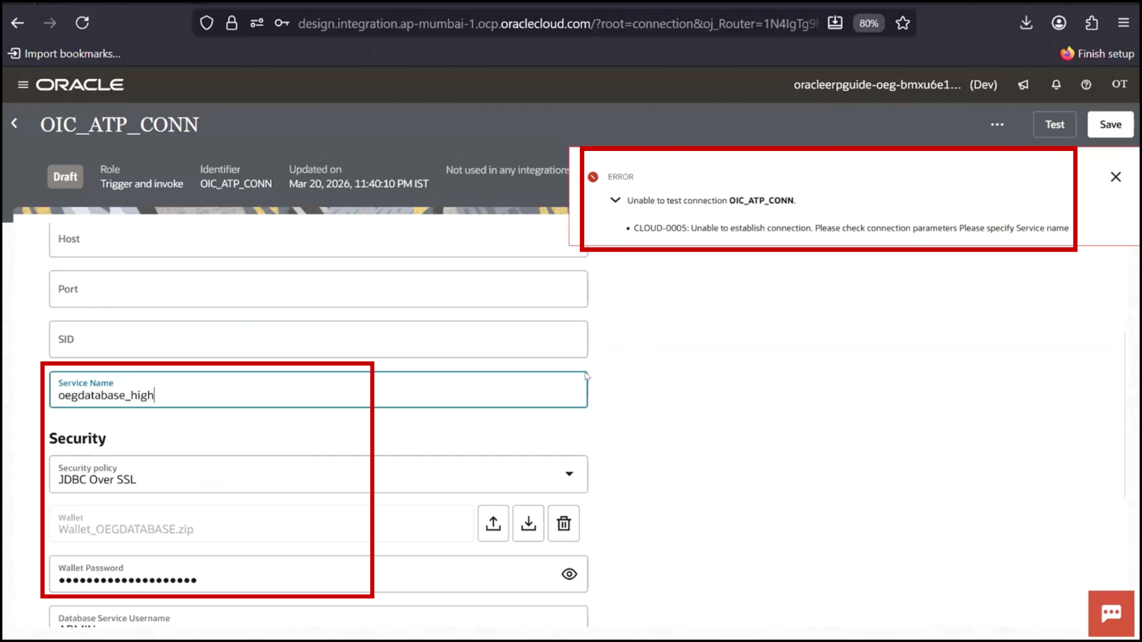Viewport: 1142px width, 642px height.
Task: Open the padlock site security info
Action: point(231,23)
